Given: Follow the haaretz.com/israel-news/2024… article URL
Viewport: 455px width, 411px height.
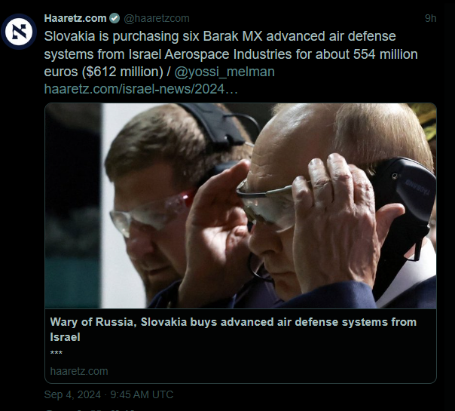Looking at the screenshot, I should click(x=141, y=89).
